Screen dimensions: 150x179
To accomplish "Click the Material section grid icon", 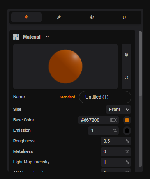I will tap(16, 37).
